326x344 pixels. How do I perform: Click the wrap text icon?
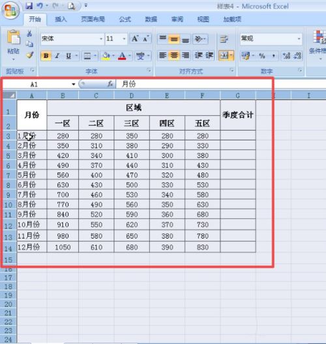tap(224, 39)
